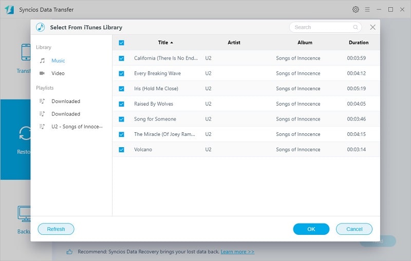
Task: Sort by Duration column header
Action: [359, 43]
